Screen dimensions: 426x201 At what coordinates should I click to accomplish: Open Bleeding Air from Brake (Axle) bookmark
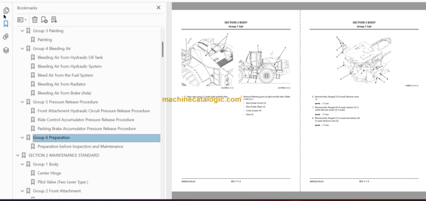tap(64, 93)
